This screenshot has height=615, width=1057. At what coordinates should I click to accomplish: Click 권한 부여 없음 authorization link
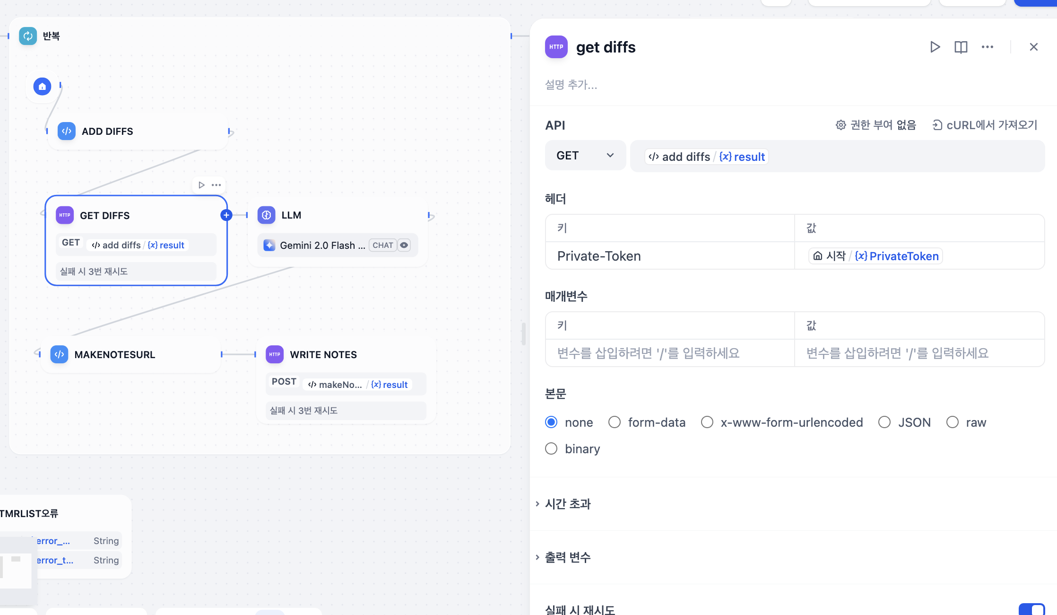pos(876,125)
